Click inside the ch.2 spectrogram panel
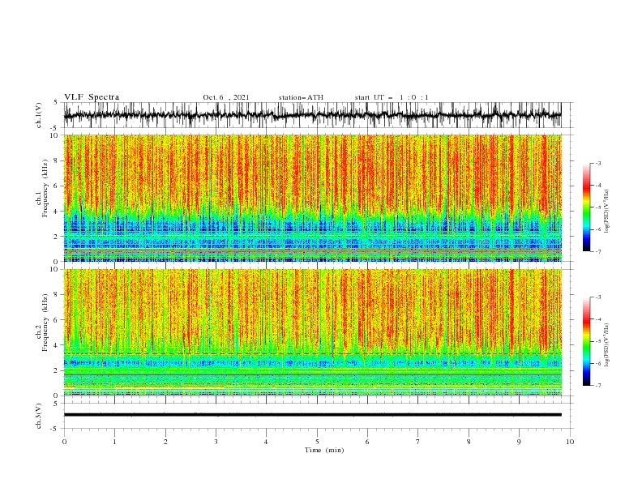 [x=312, y=332]
